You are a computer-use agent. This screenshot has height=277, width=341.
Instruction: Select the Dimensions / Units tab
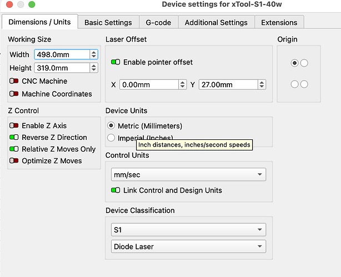tap(39, 22)
